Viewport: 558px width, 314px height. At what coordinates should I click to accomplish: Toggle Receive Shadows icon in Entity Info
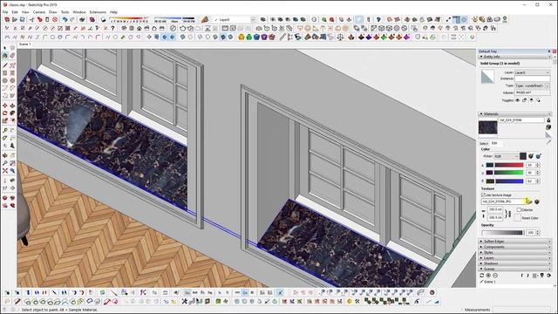(x=532, y=100)
